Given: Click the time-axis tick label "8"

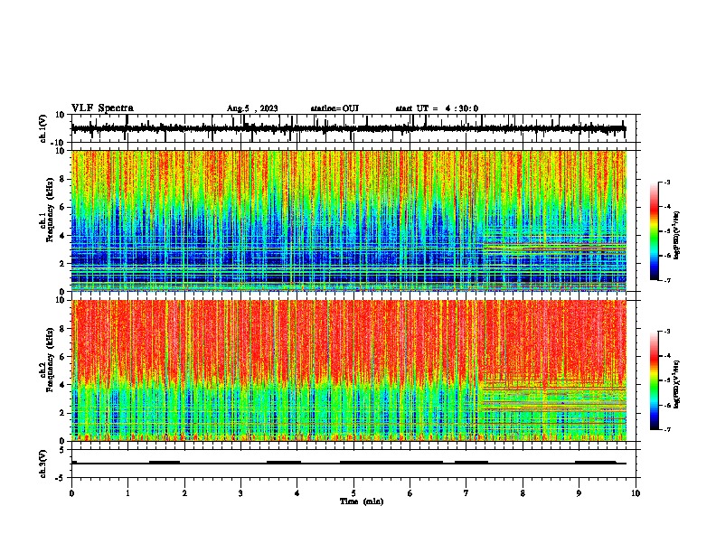Looking at the screenshot, I should [x=523, y=493].
